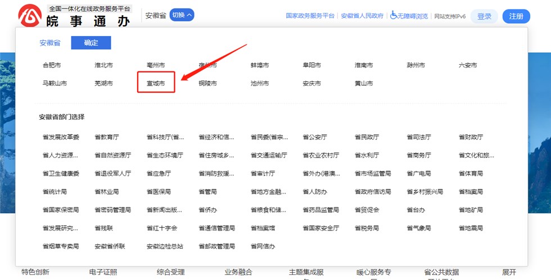
Task: Select city 芜湖市
Action: (103, 84)
